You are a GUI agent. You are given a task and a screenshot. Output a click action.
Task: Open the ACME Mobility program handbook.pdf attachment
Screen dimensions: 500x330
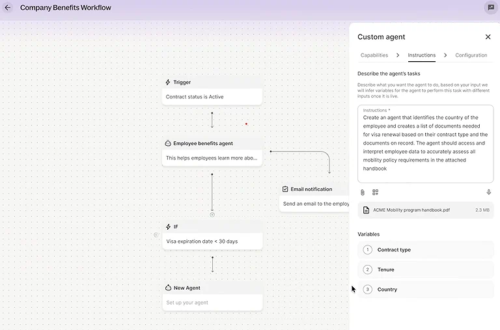click(x=426, y=210)
